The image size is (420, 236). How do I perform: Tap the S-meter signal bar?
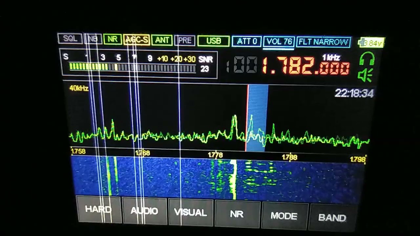tap(133, 68)
